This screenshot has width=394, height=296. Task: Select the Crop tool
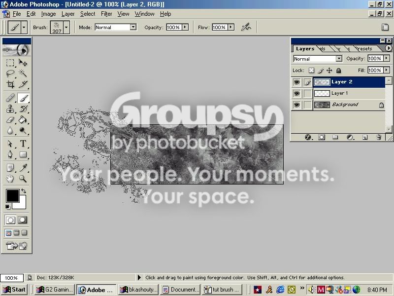point(10,84)
